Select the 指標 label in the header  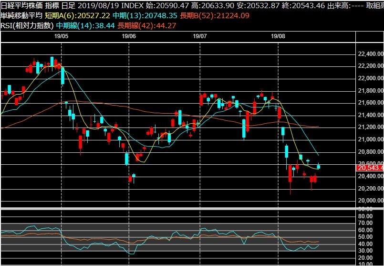[52, 5]
